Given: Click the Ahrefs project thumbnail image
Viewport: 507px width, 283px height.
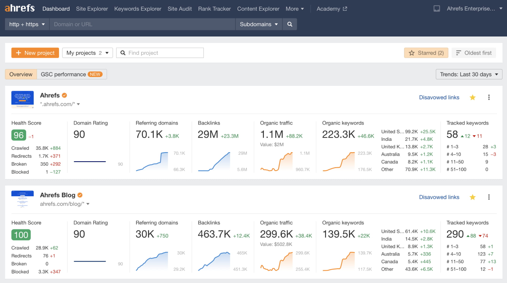Looking at the screenshot, I should click(22, 99).
